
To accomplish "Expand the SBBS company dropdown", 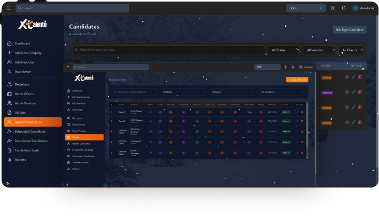I will 305,8.
